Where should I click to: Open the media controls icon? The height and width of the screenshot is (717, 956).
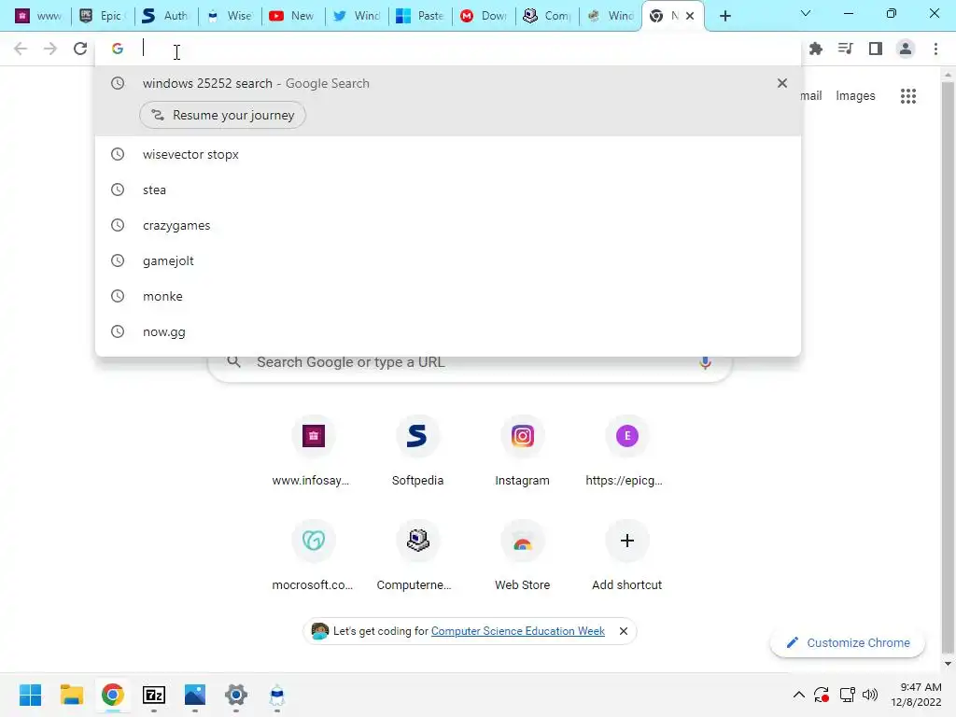click(x=846, y=49)
